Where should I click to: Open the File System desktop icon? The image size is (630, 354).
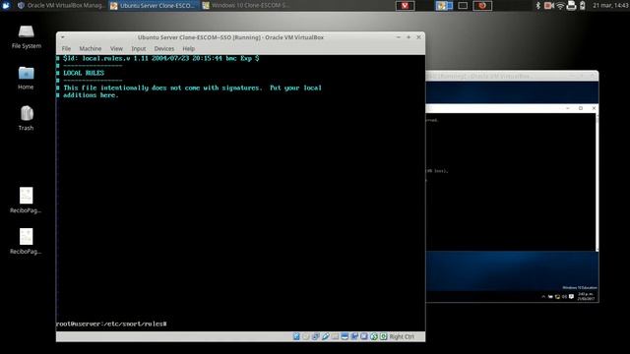pos(27,37)
